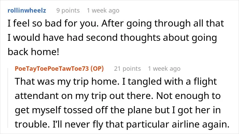Click the line mentioning "second thoughts about going"
This screenshot has width=239, height=134.
coord(112,38)
